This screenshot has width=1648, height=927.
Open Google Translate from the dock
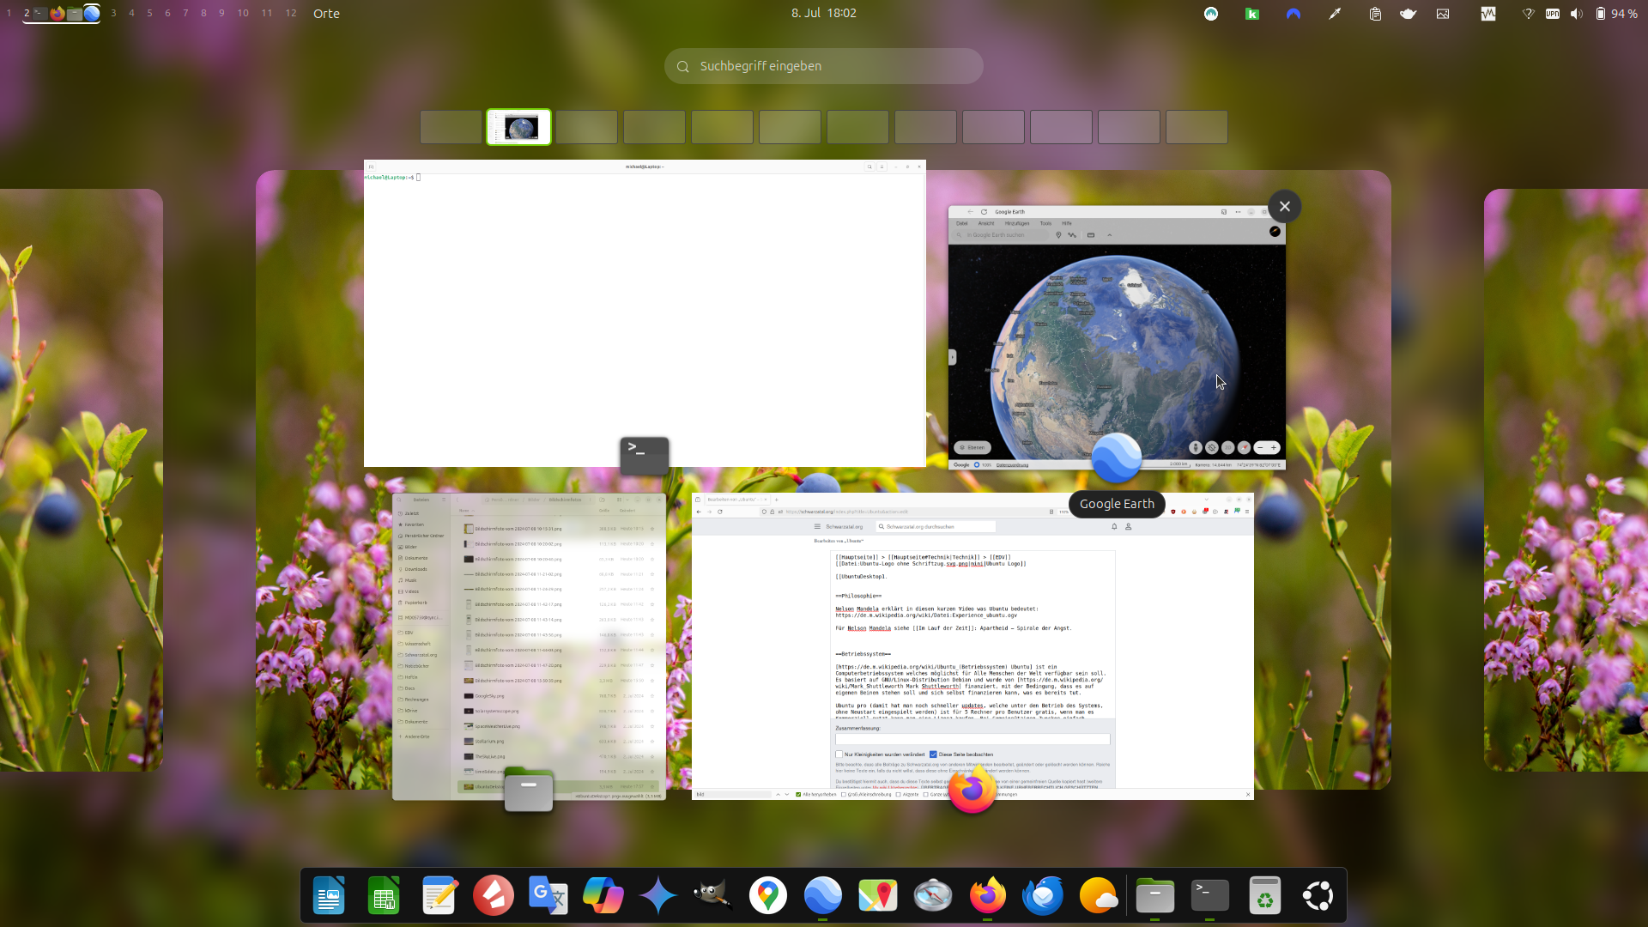[548, 896]
